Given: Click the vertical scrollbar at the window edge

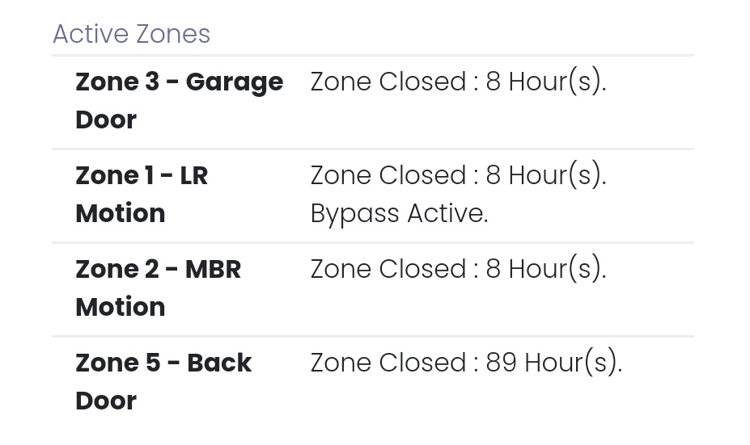Looking at the screenshot, I should tap(747, 223).
